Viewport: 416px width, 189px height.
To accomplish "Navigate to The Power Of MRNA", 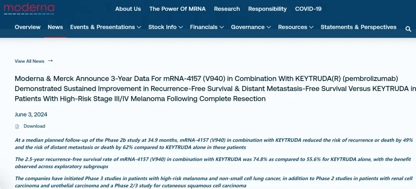I will pyautogui.click(x=178, y=9).
